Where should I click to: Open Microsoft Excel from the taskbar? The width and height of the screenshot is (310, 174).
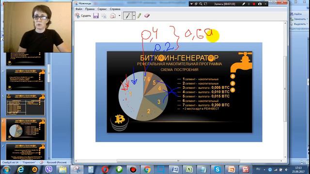189,170
